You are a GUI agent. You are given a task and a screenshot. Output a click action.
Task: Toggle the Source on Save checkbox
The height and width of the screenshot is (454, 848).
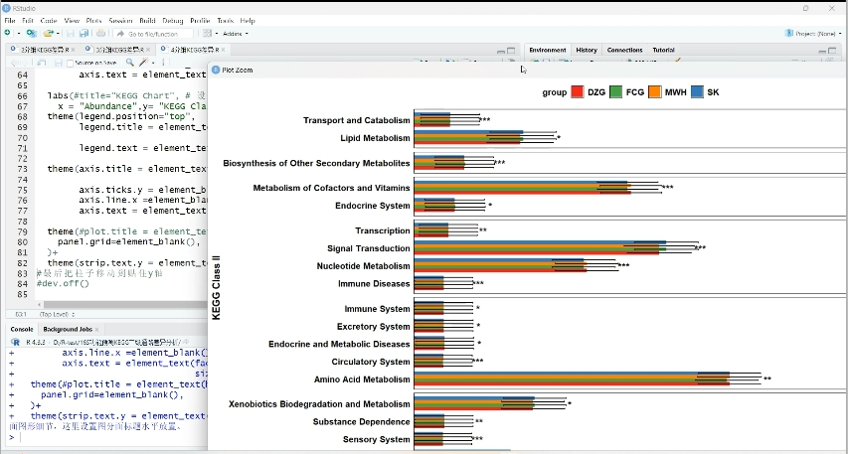[70, 64]
